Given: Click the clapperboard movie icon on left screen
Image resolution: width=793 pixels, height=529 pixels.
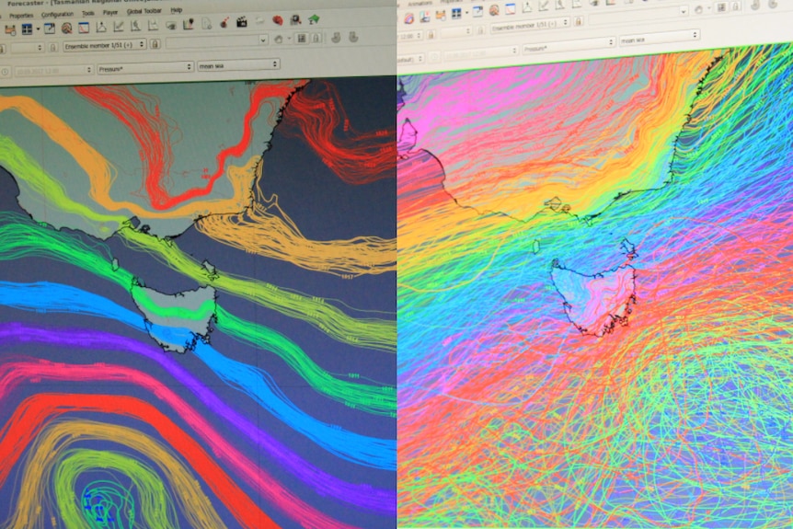Looking at the screenshot, I should (242, 22).
